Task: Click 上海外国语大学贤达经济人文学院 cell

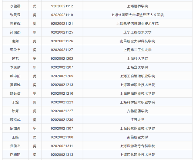Action: point(137,15)
